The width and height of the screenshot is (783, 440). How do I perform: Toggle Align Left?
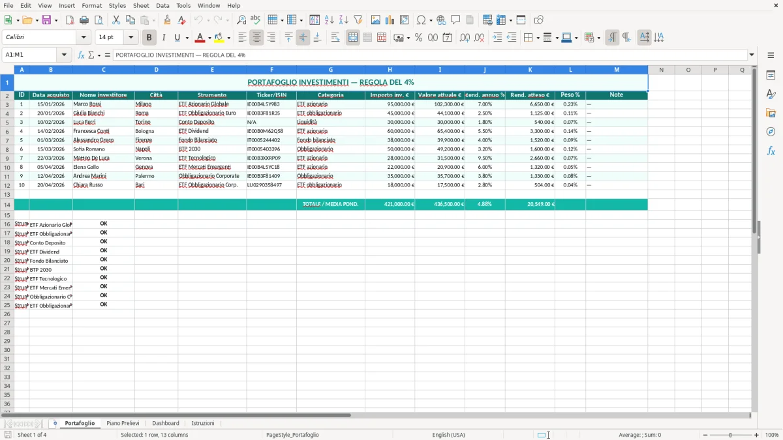coord(242,38)
